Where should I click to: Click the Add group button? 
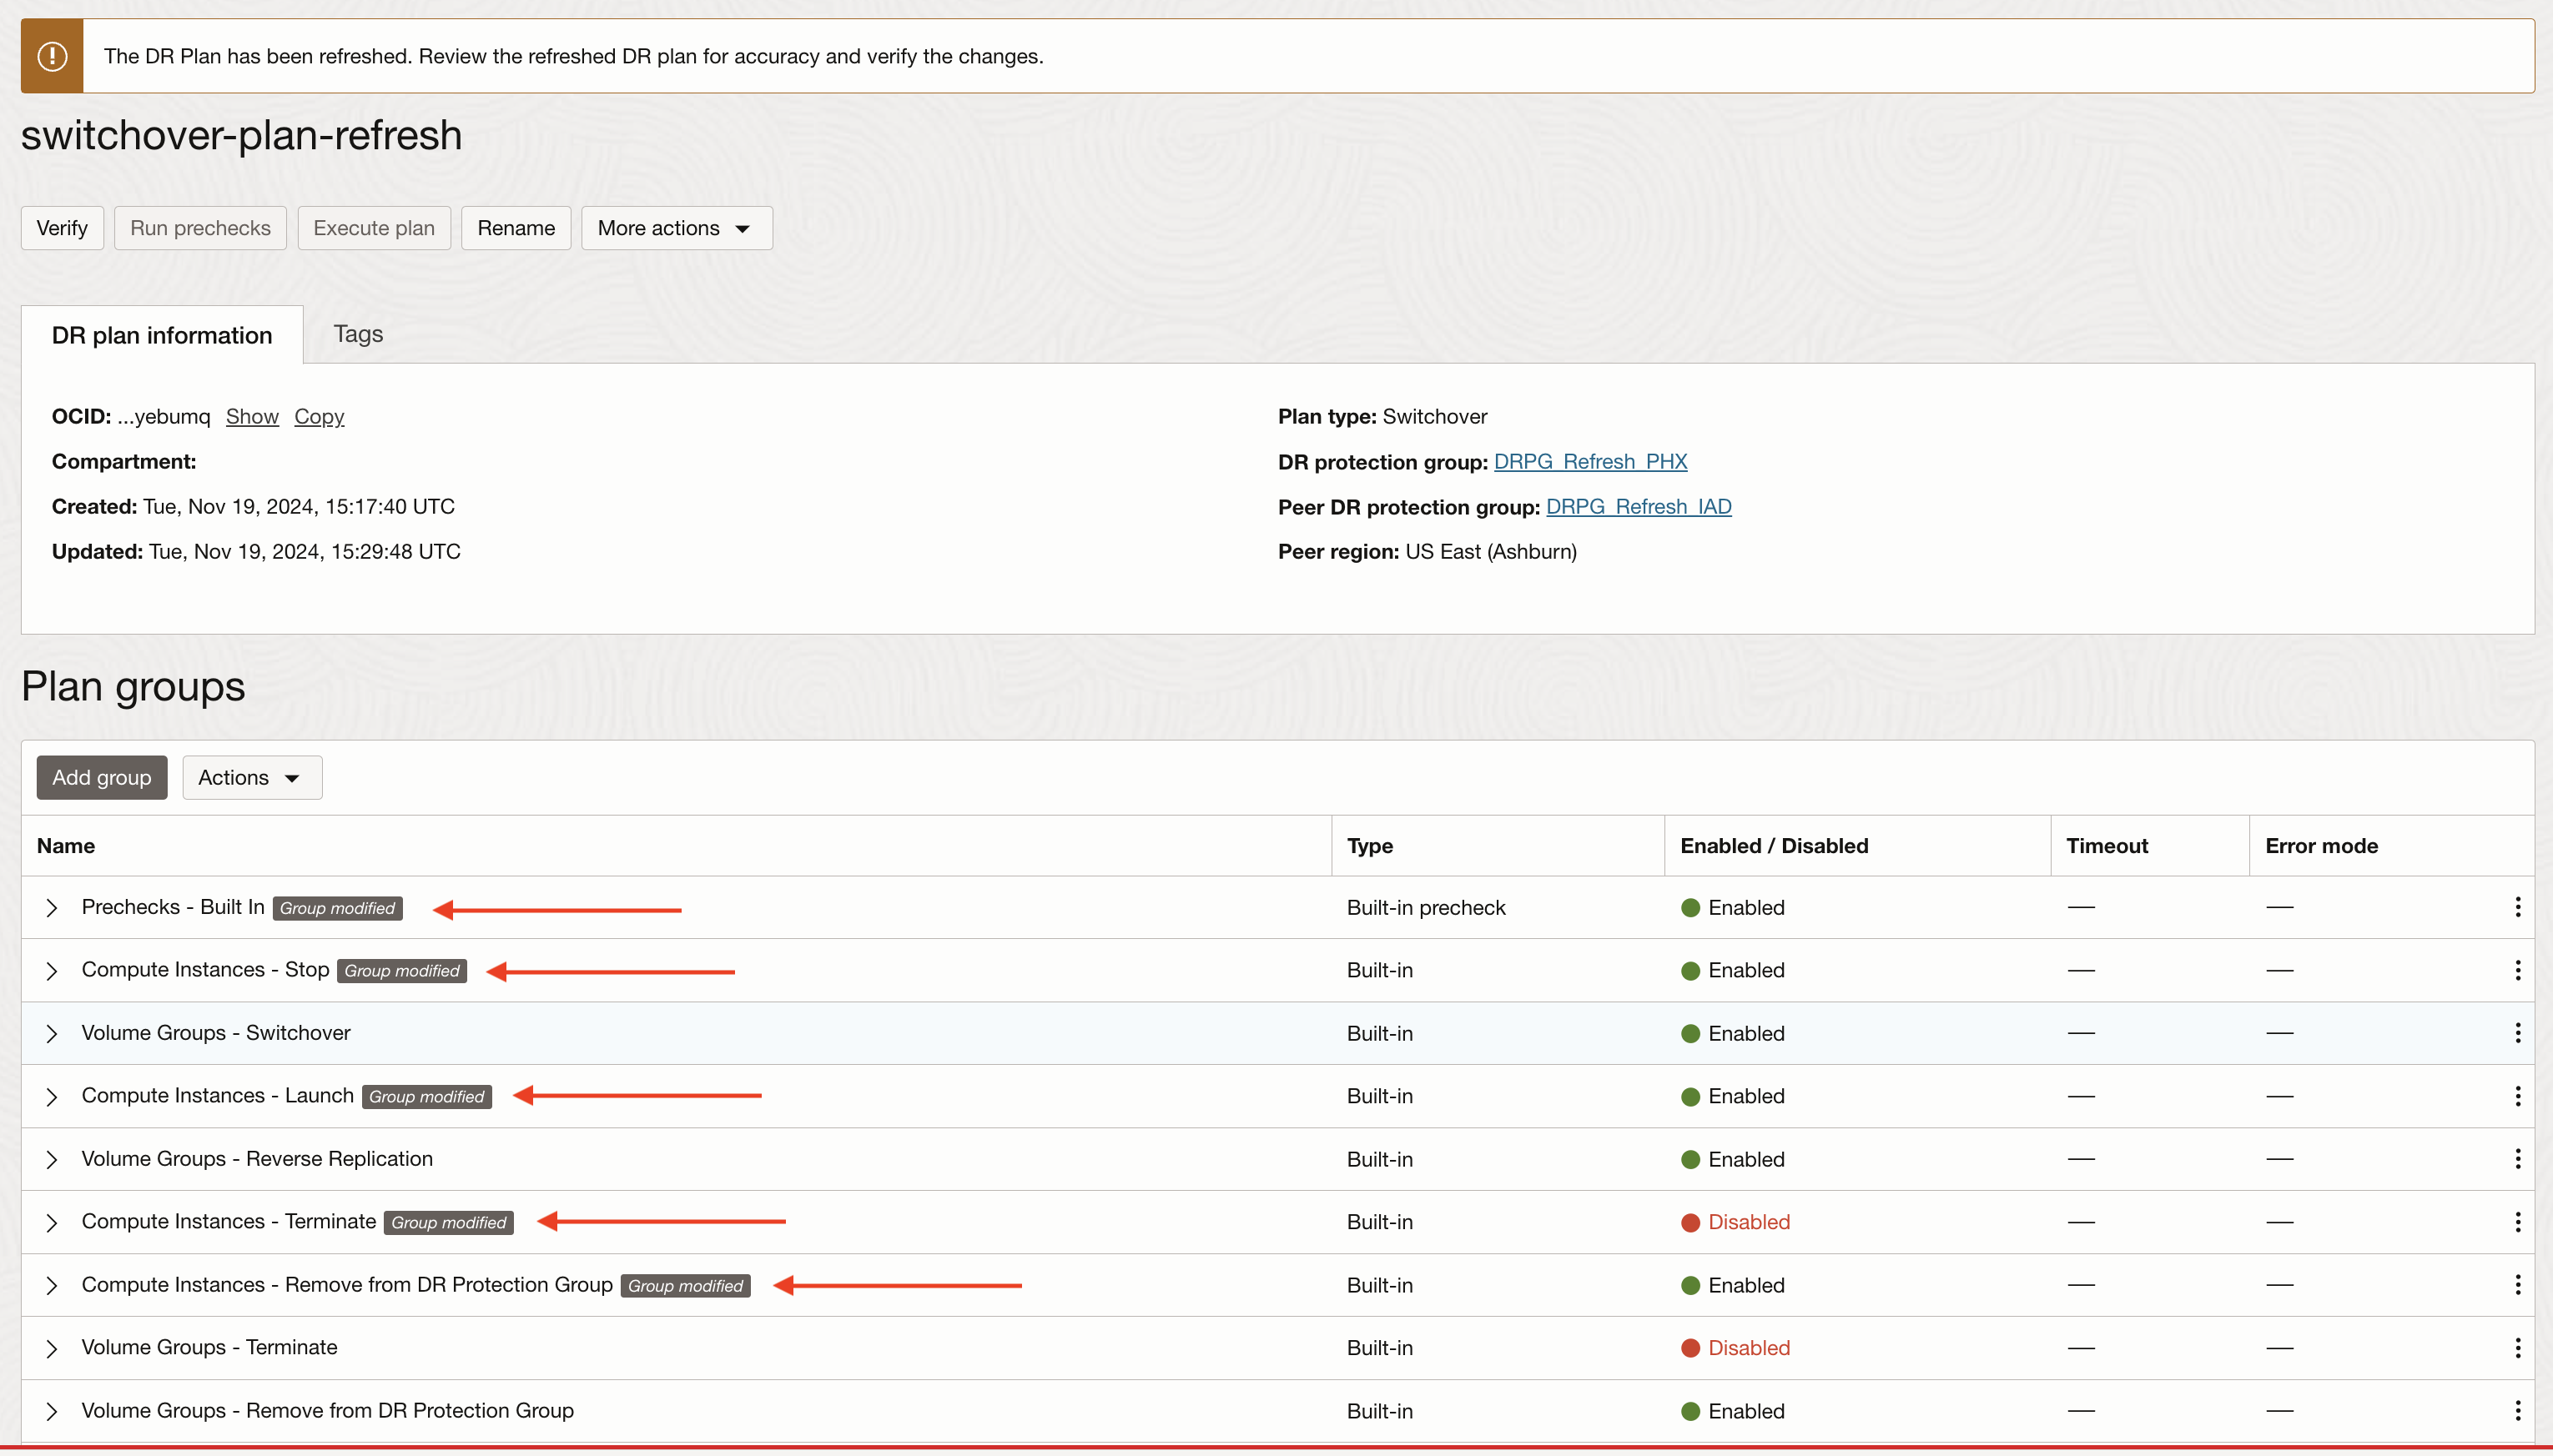click(102, 778)
